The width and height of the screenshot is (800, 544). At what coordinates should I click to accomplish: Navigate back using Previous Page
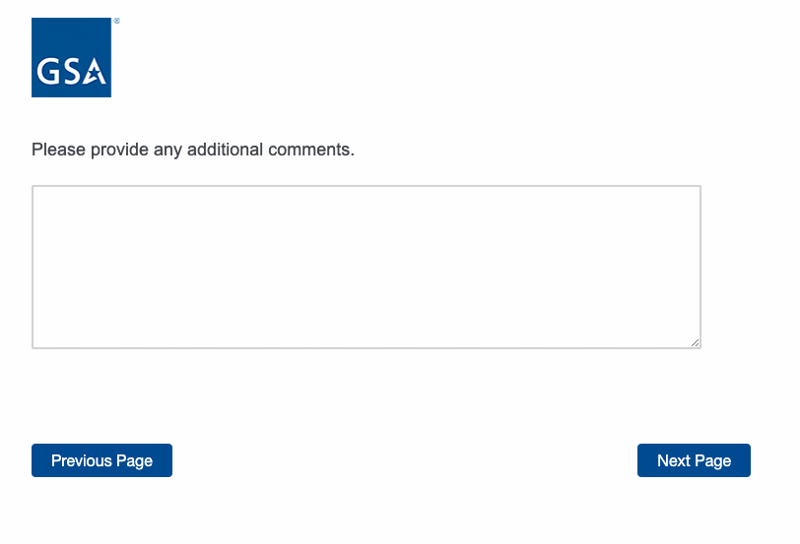pos(101,460)
